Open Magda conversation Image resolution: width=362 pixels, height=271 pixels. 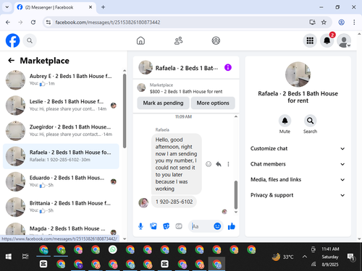click(61, 229)
